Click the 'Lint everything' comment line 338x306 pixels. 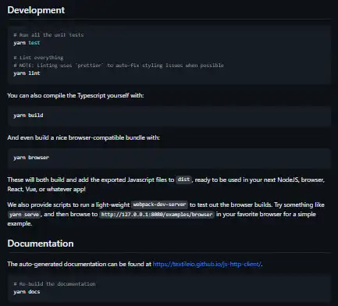pyautogui.click(x=38, y=58)
